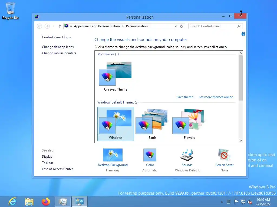The width and height of the screenshot is (277, 207).
Task: Click the Control Panel taskbar button
Action: [x=79, y=202]
